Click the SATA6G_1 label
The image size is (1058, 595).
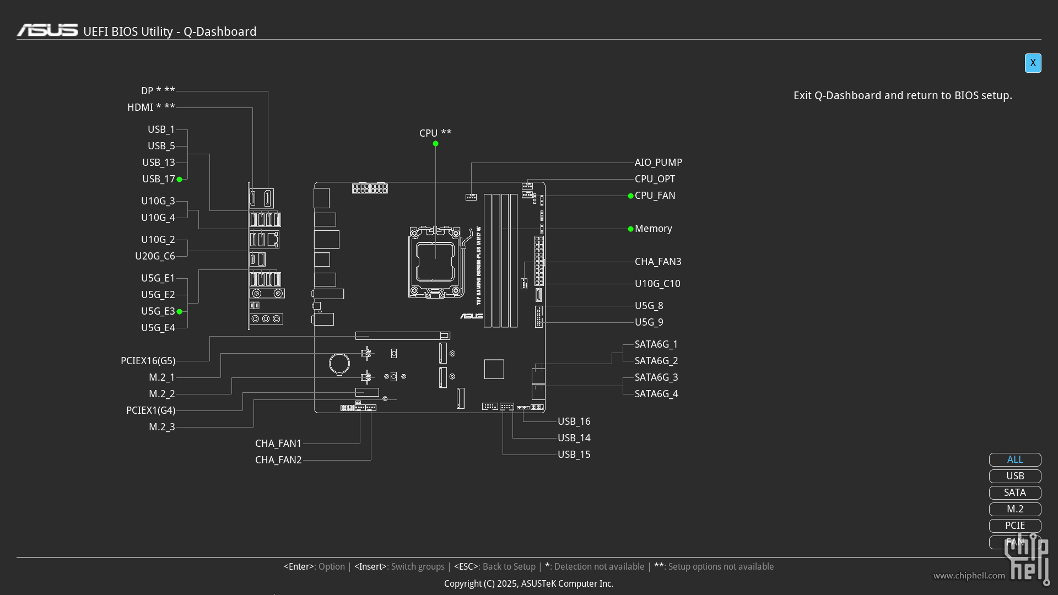point(656,344)
